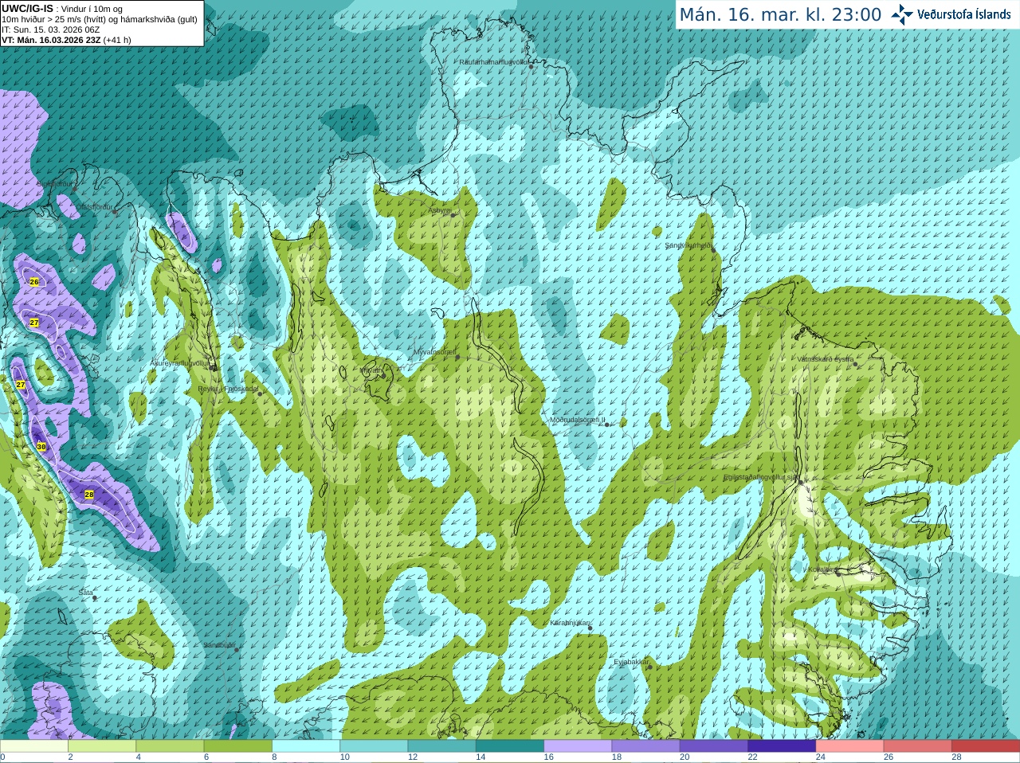Click the Mývatn station label

(371, 370)
